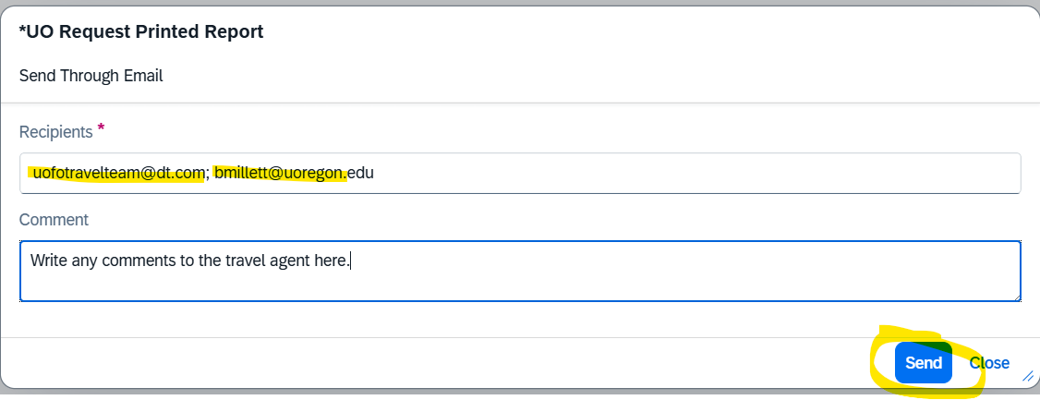This screenshot has width=1040, height=400.
Task: Click the dialog resize handle in corner
Action: [x=1027, y=376]
